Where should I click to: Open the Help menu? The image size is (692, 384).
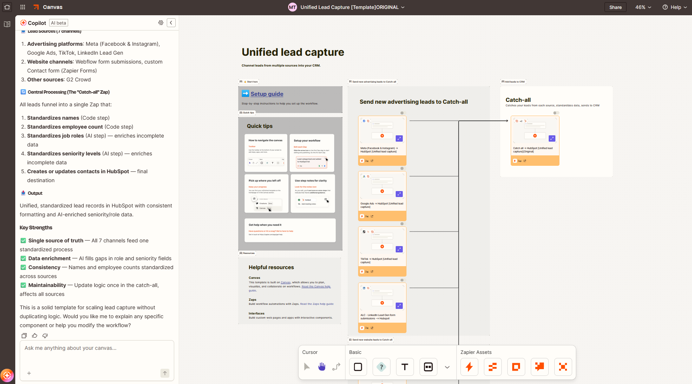[675, 7]
